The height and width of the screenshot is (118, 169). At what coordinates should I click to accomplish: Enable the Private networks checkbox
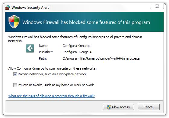click(x=15, y=85)
